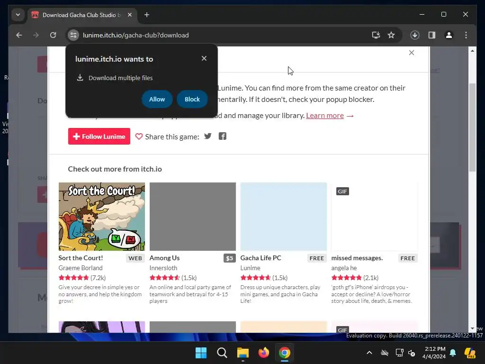Open the Among Us game thumbnail
The width and height of the screenshot is (485, 364).
coord(193,216)
